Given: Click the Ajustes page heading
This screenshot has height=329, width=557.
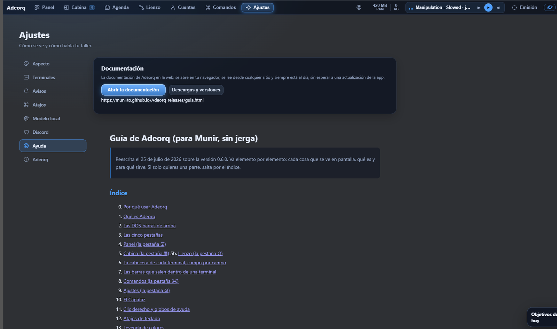Looking at the screenshot, I should [x=34, y=35].
